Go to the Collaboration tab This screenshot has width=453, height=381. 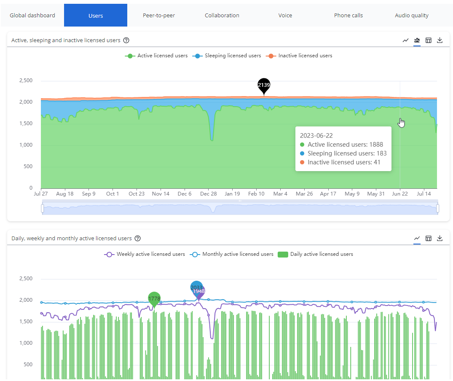(x=222, y=15)
